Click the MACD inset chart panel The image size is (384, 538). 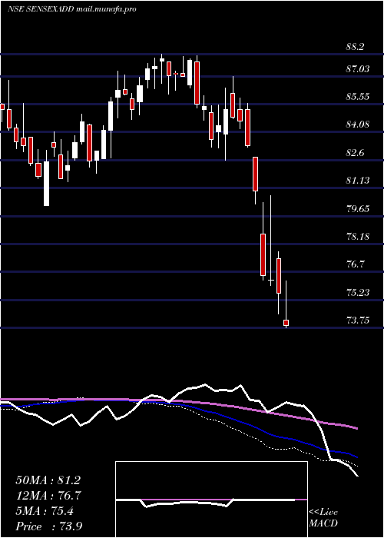(211, 500)
